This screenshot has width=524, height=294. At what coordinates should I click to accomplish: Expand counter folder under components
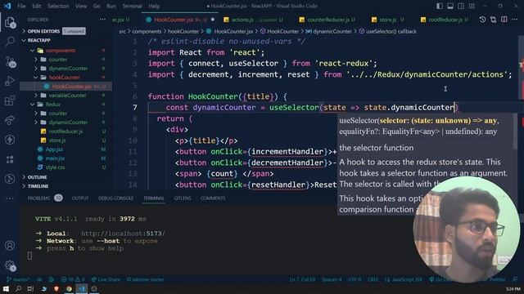click(58, 60)
